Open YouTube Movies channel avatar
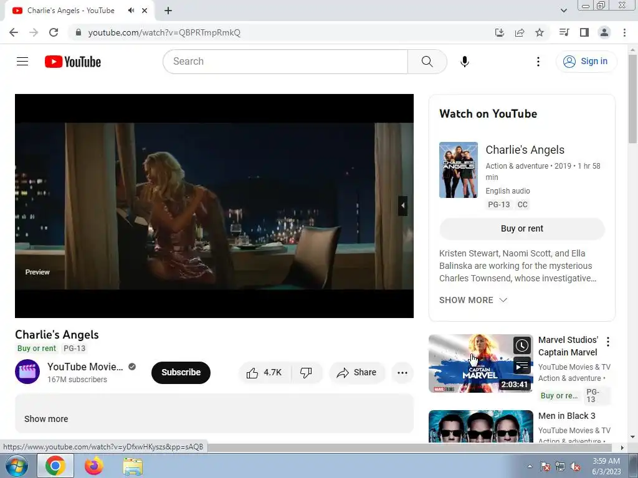The height and width of the screenshot is (478, 638). (x=27, y=372)
